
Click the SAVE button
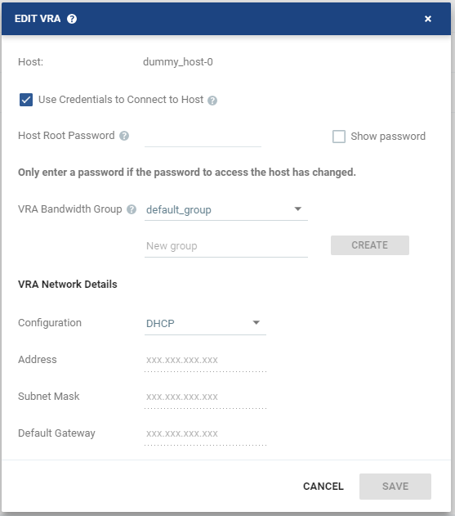pos(395,487)
